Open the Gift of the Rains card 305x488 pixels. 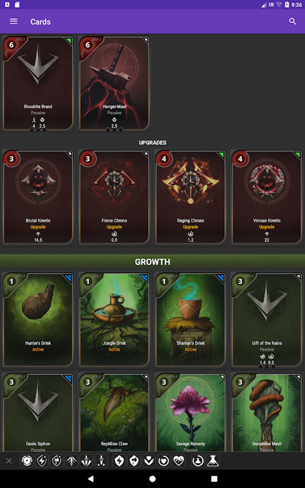[267, 320]
